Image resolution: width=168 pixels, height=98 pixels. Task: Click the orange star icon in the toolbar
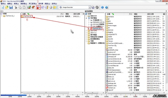33,7
